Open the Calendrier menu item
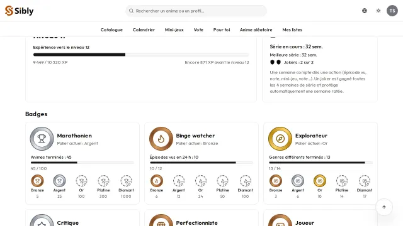This screenshot has height=226, width=403. point(144,30)
